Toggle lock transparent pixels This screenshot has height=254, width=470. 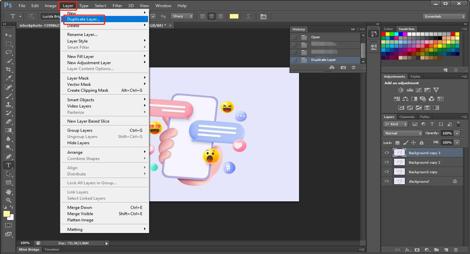click(x=398, y=143)
